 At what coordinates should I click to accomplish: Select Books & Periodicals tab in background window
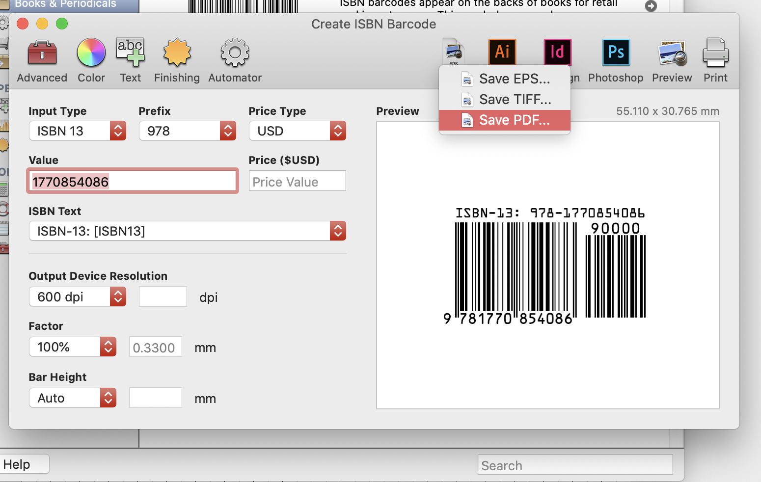[69, 5]
